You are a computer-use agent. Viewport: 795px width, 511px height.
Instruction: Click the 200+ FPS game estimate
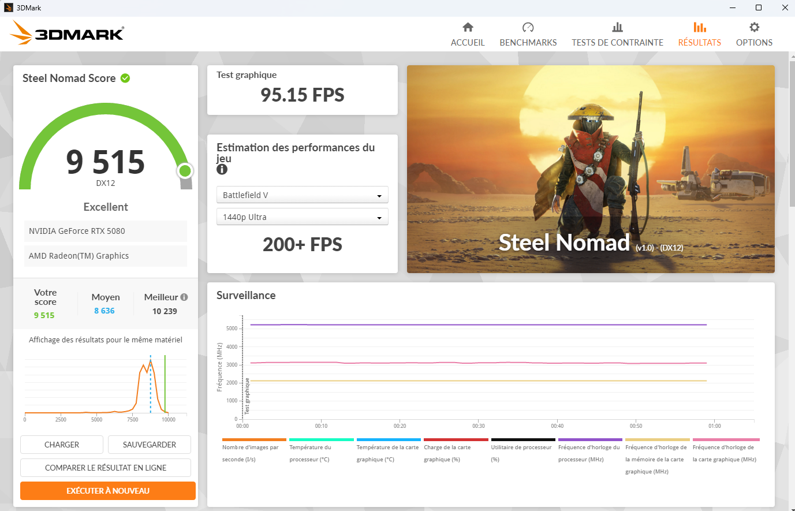(x=303, y=245)
